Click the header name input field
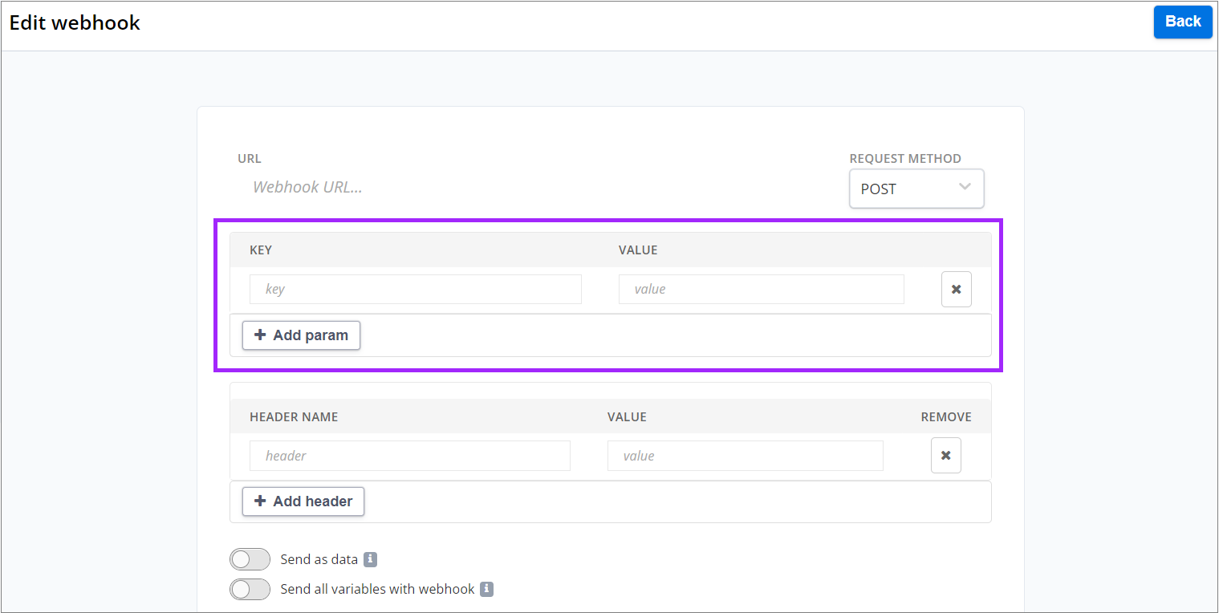Image resolution: width=1219 pixels, height=613 pixels. (x=410, y=455)
